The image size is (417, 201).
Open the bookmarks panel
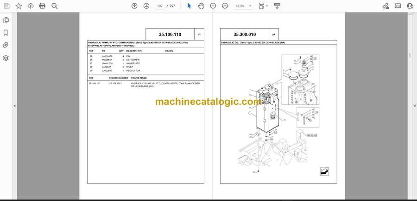pyautogui.click(x=6, y=33)
